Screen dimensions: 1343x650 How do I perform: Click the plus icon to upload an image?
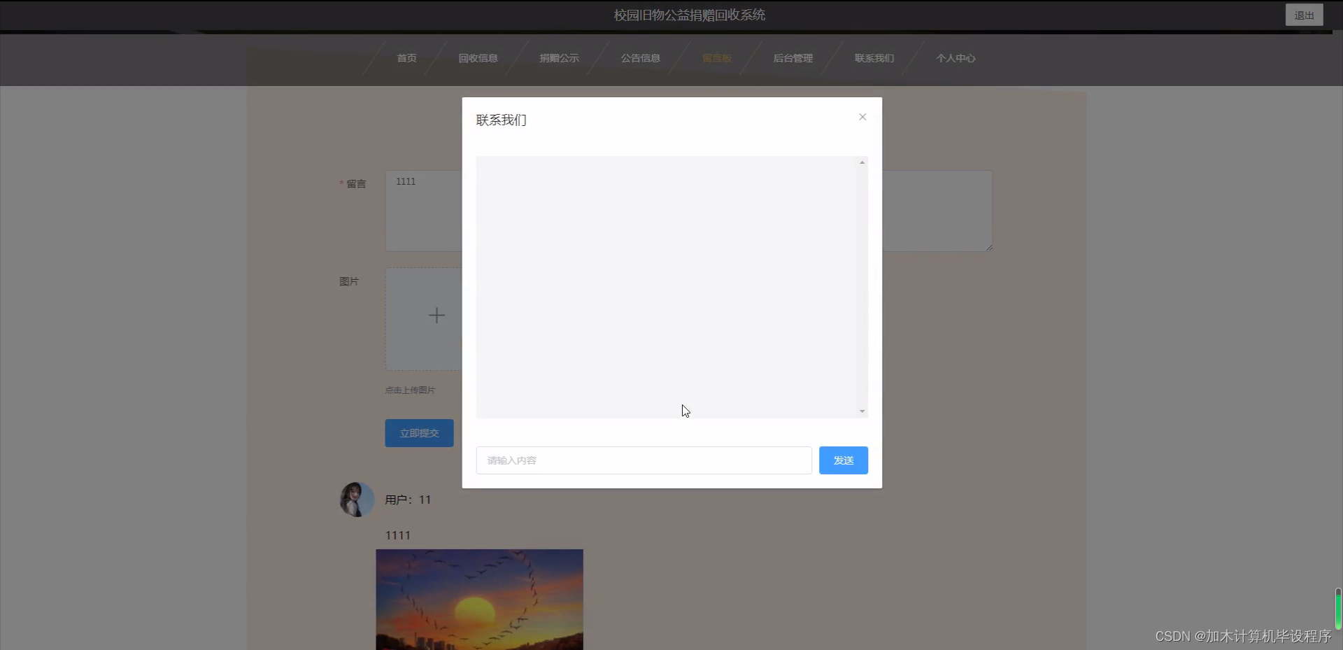click(436, 316)
